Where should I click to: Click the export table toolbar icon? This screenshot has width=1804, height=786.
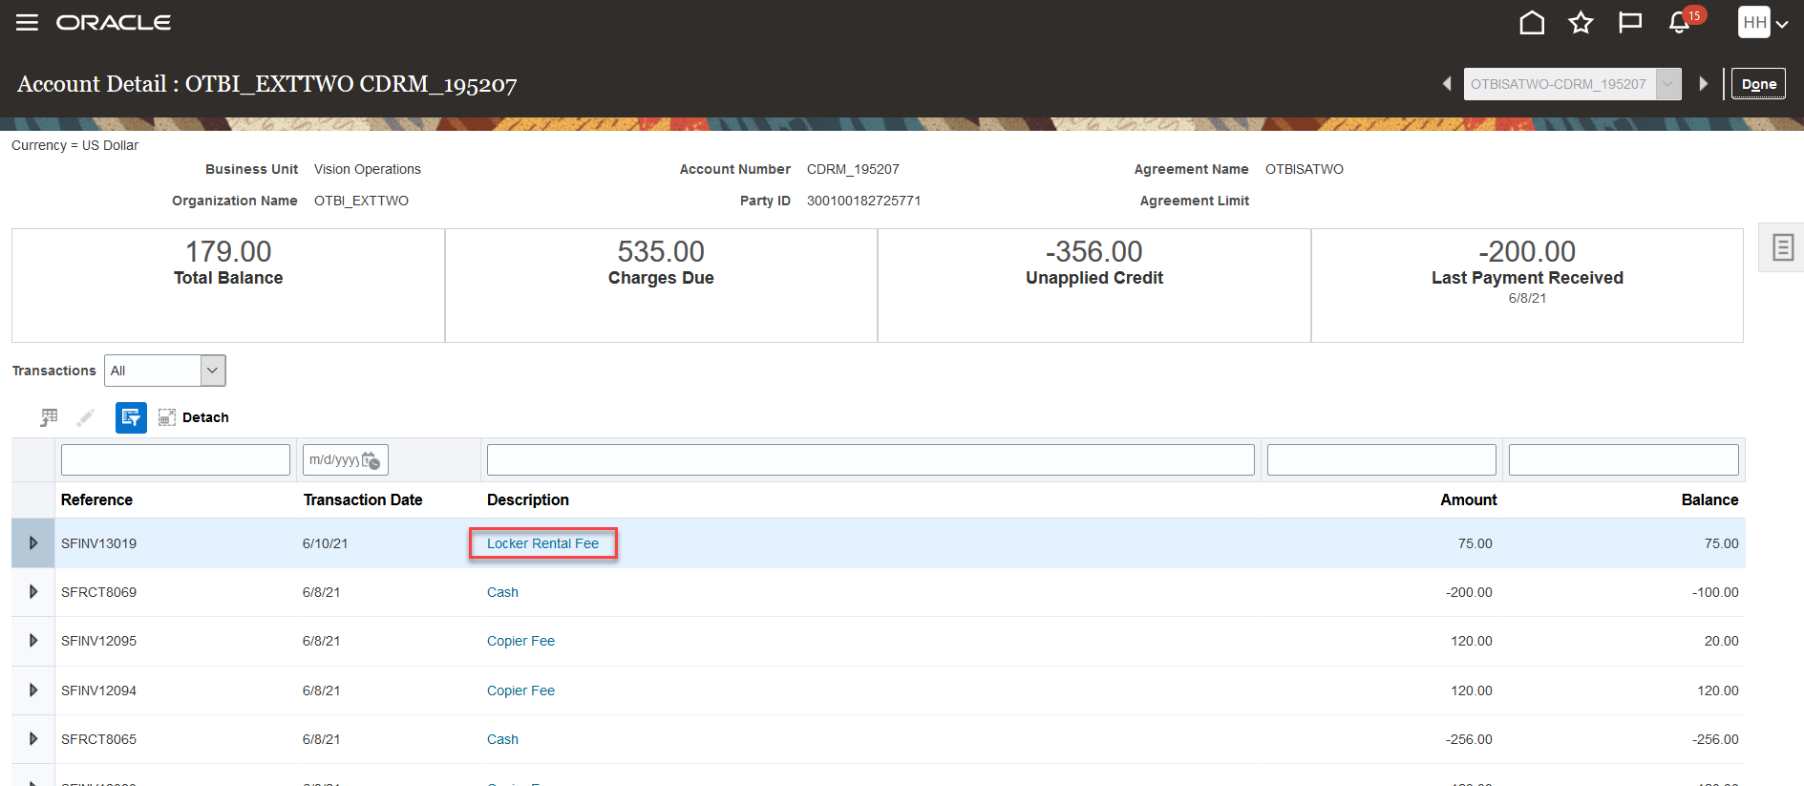pyautogui.click(x=49, y=417)
